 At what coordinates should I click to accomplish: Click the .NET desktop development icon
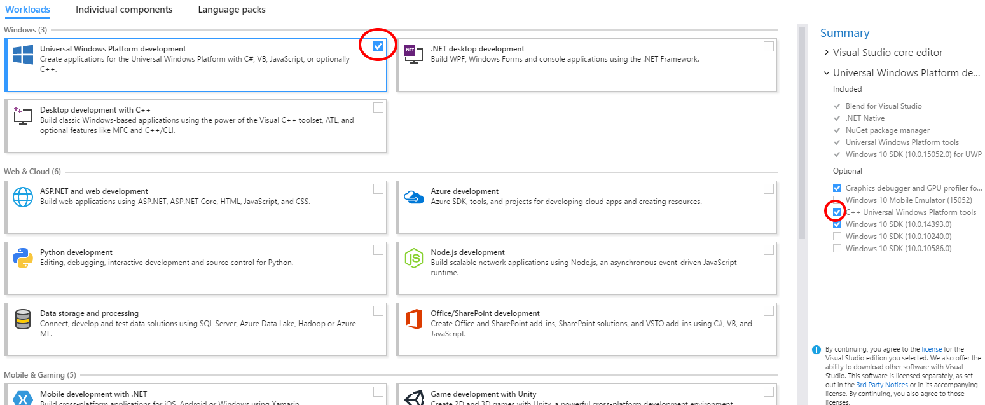[x=413, y=55]
